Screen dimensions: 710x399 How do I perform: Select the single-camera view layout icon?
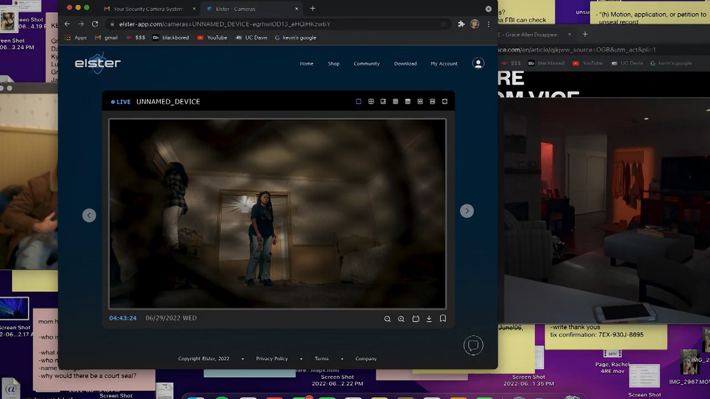coord(358,101)
